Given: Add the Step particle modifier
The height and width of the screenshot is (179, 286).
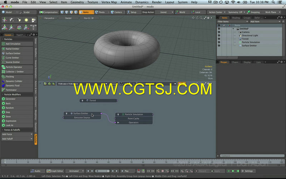Looking at the screenshot, I should 17,112.
